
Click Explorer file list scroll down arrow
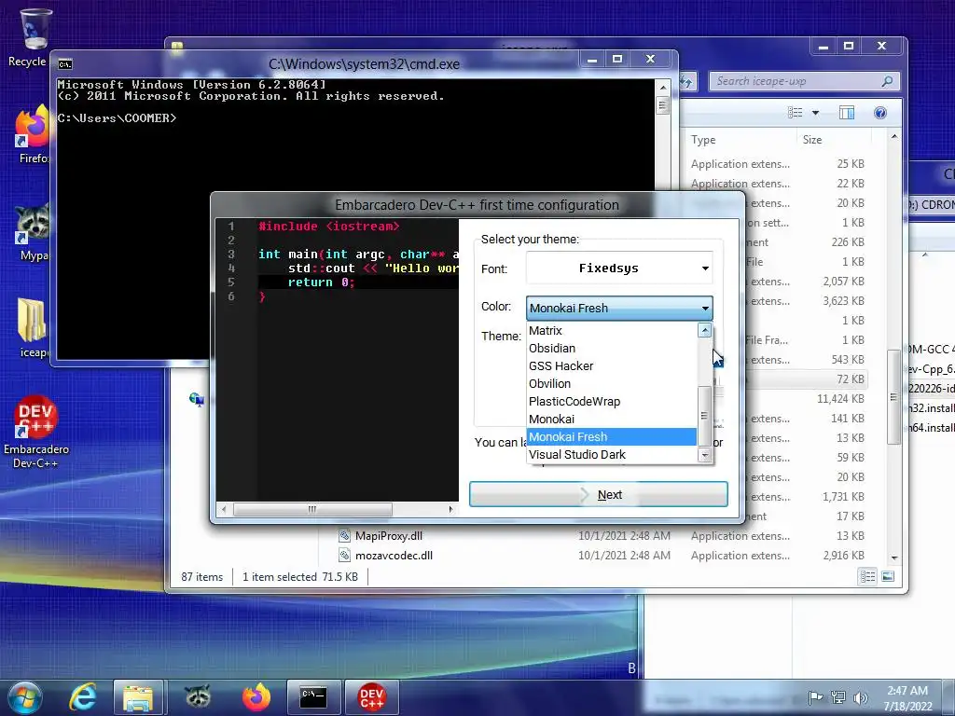[x=893, y=558]
